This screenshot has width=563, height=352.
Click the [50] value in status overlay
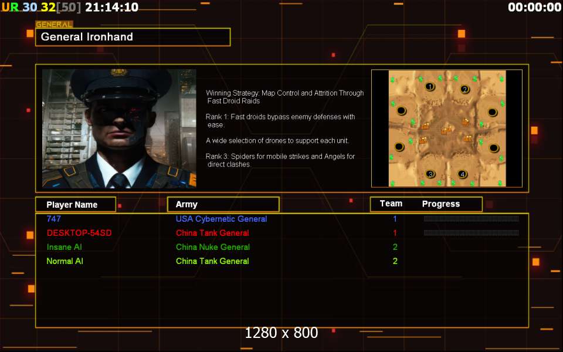pos(69,7)
